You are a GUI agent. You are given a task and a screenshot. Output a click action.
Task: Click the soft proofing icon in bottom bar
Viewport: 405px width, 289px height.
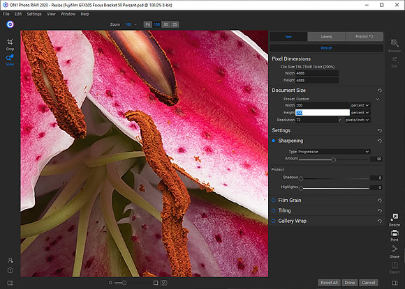click(164, 283)
